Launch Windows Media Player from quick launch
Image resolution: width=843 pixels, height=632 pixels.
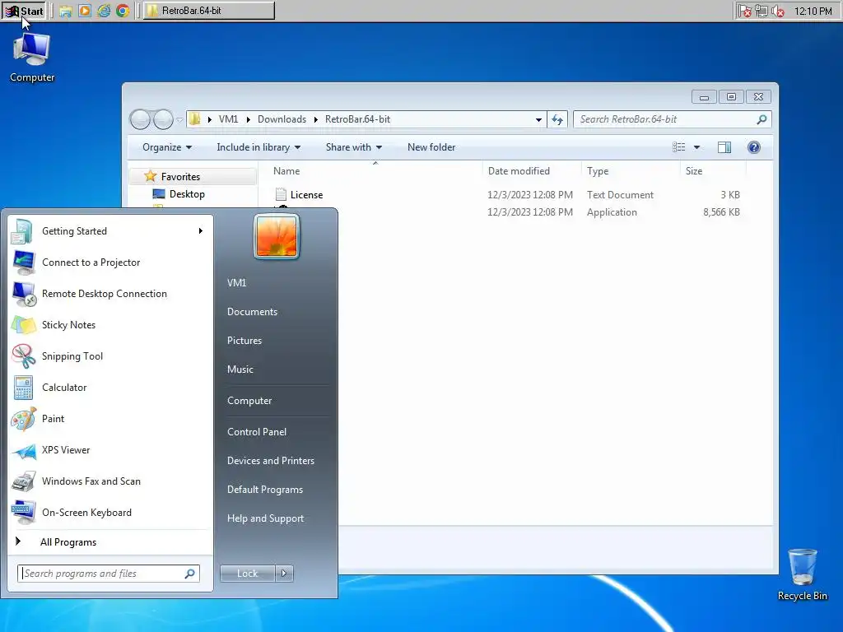pyautogui.click(x=85, y=11)
